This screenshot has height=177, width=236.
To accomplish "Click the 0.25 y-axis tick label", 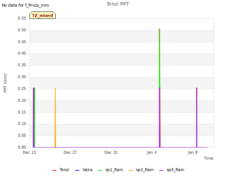I will [22, 88].
